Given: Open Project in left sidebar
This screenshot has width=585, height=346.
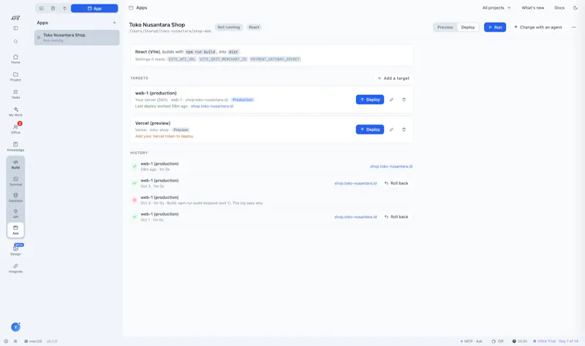Looking at the screenshot, I should pos(15,77).
